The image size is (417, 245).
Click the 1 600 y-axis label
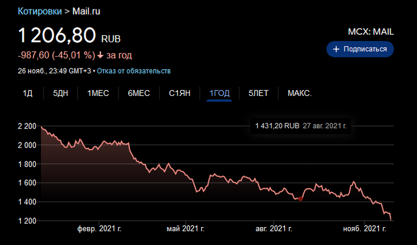(27, 183)
